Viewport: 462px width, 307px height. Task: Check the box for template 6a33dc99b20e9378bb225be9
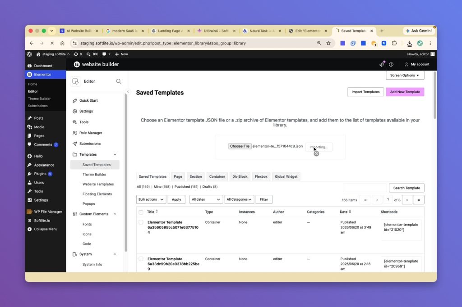point(141,259)
